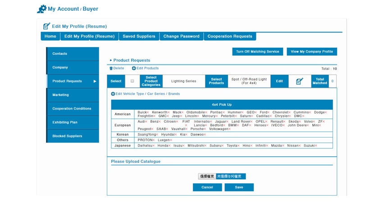Open Blocked Suppliers sidebar item
This screenshot has height=205, width=383.
[x=73, y=136]
